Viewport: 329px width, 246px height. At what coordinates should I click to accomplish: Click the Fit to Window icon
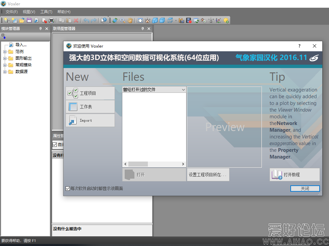140,20
